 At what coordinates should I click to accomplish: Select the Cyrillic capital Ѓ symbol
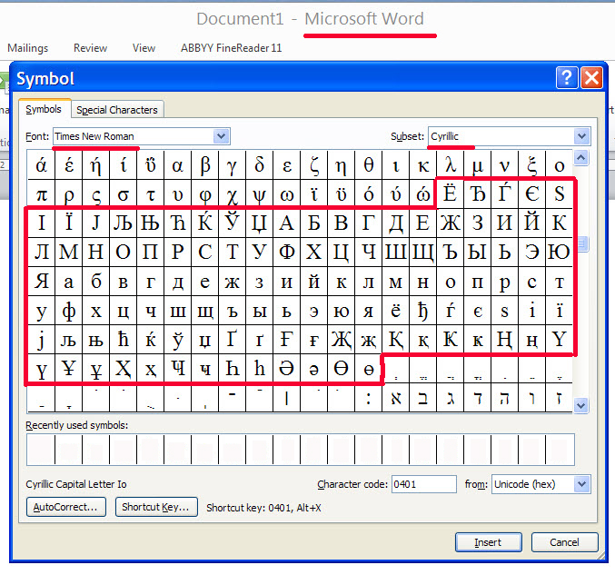click(504, 194)
